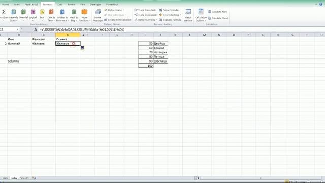Click Calculate Sheet

click(x=218, y=18)
